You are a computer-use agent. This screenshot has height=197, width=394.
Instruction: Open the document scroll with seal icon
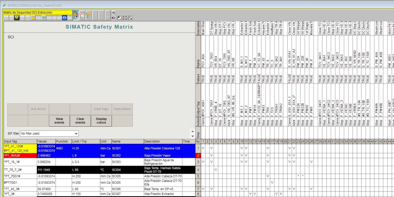[82, 15]
